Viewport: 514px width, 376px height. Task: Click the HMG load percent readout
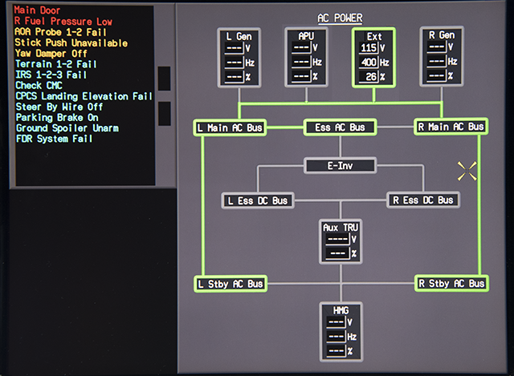[337, 351]
